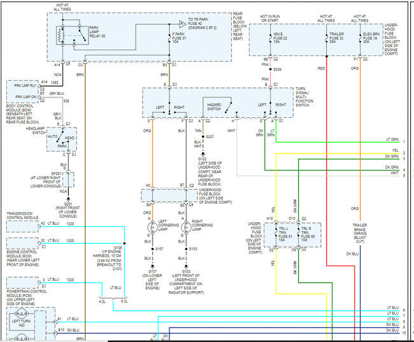This screenshot has height=342, width=414.
Task: Click the "DK BLU" label under trailer brake wiring
Action: click(352, 253)
